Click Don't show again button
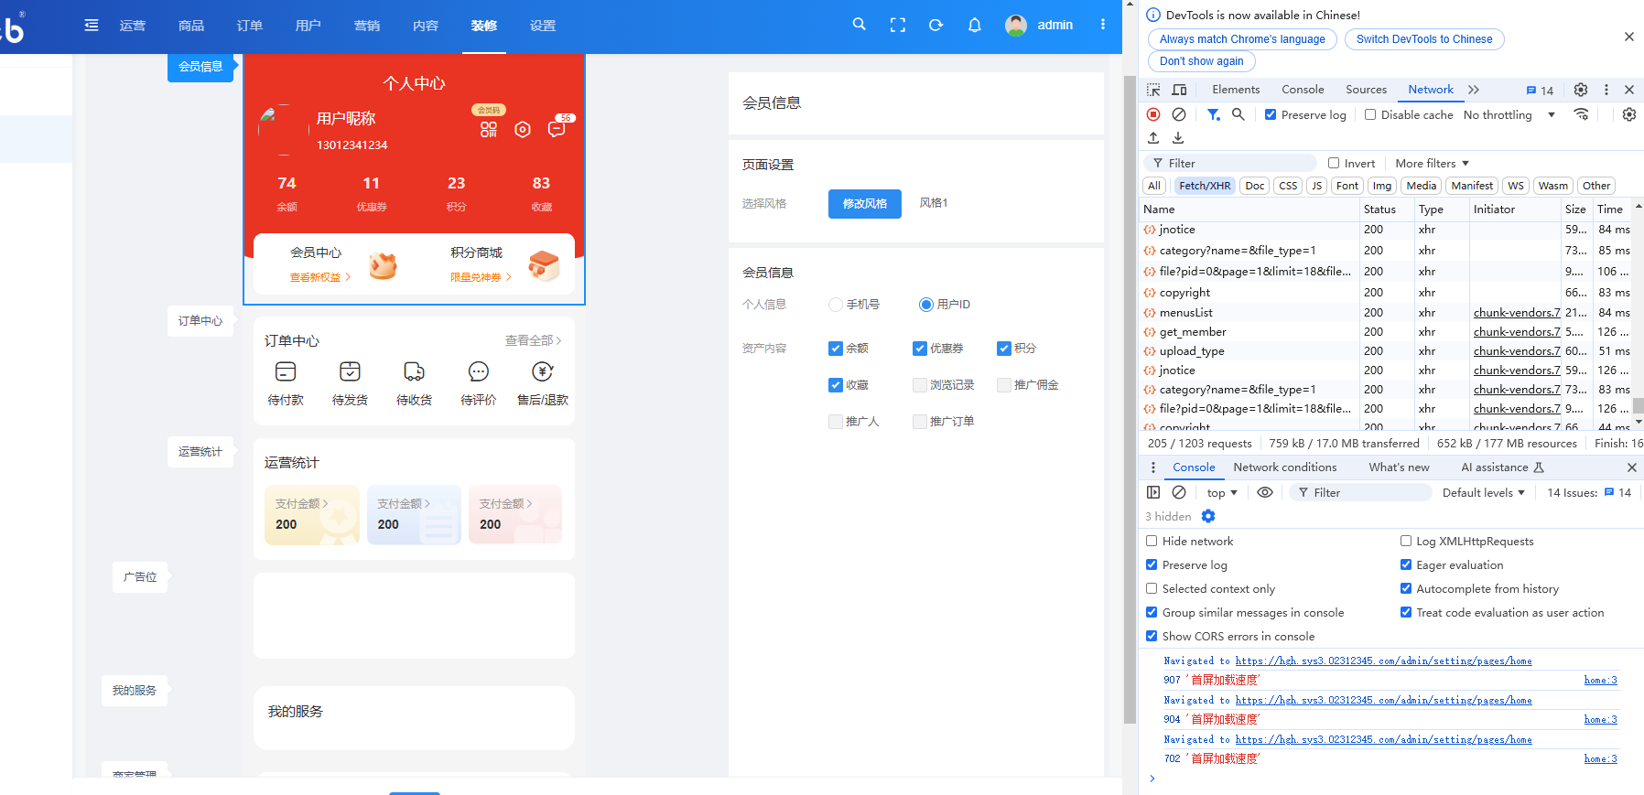This screenshot has height=795, width=1644. pos(1201,61)
